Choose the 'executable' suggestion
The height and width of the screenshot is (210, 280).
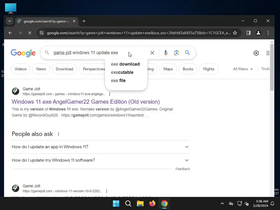(x=122, y=72)
